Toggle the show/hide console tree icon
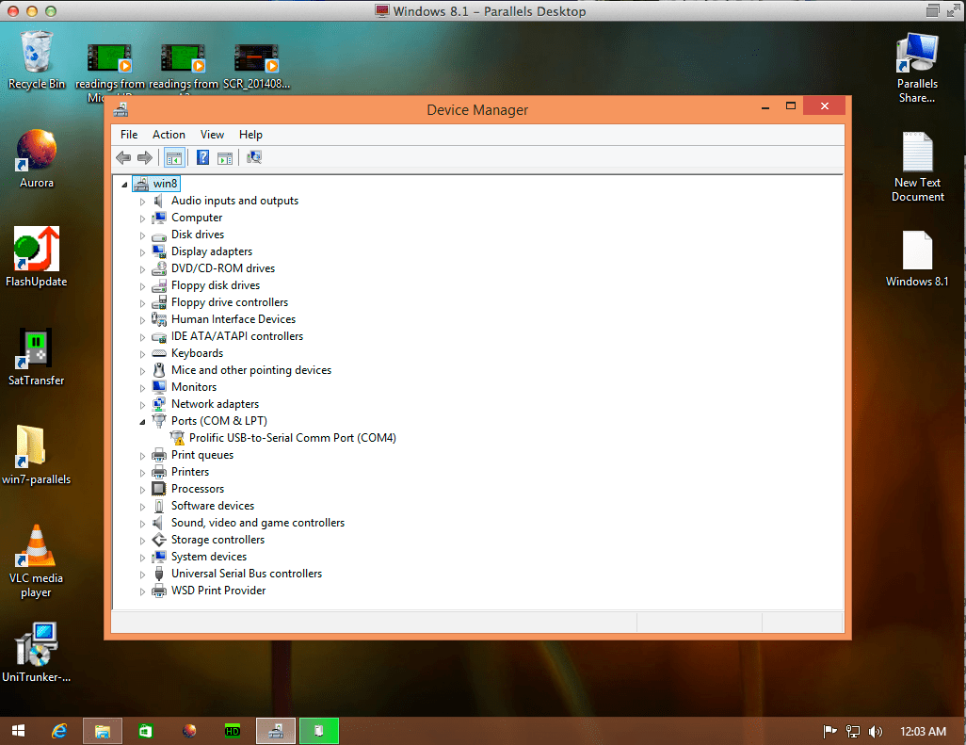Viewport: 966px width, 745px height. tap(174, 157)
